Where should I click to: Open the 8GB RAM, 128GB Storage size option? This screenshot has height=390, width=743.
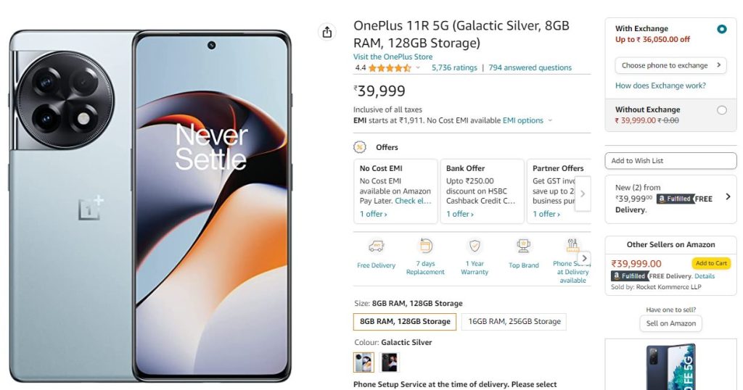(x=405, y=321)
